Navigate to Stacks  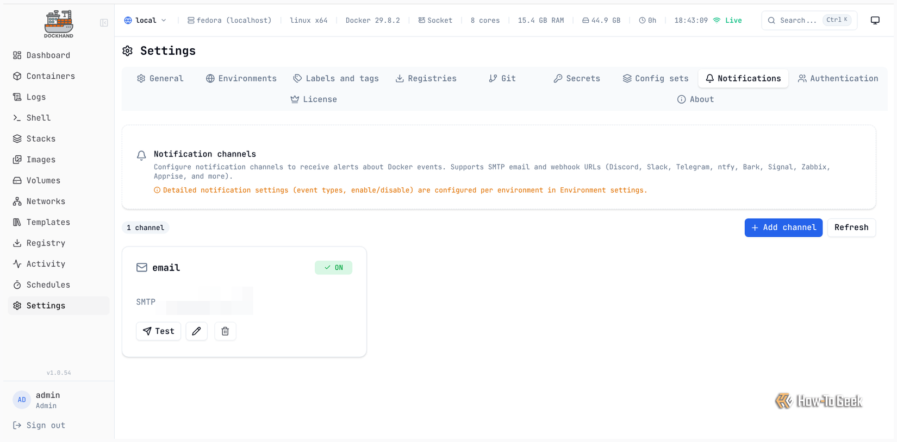(x=58, y=139)
